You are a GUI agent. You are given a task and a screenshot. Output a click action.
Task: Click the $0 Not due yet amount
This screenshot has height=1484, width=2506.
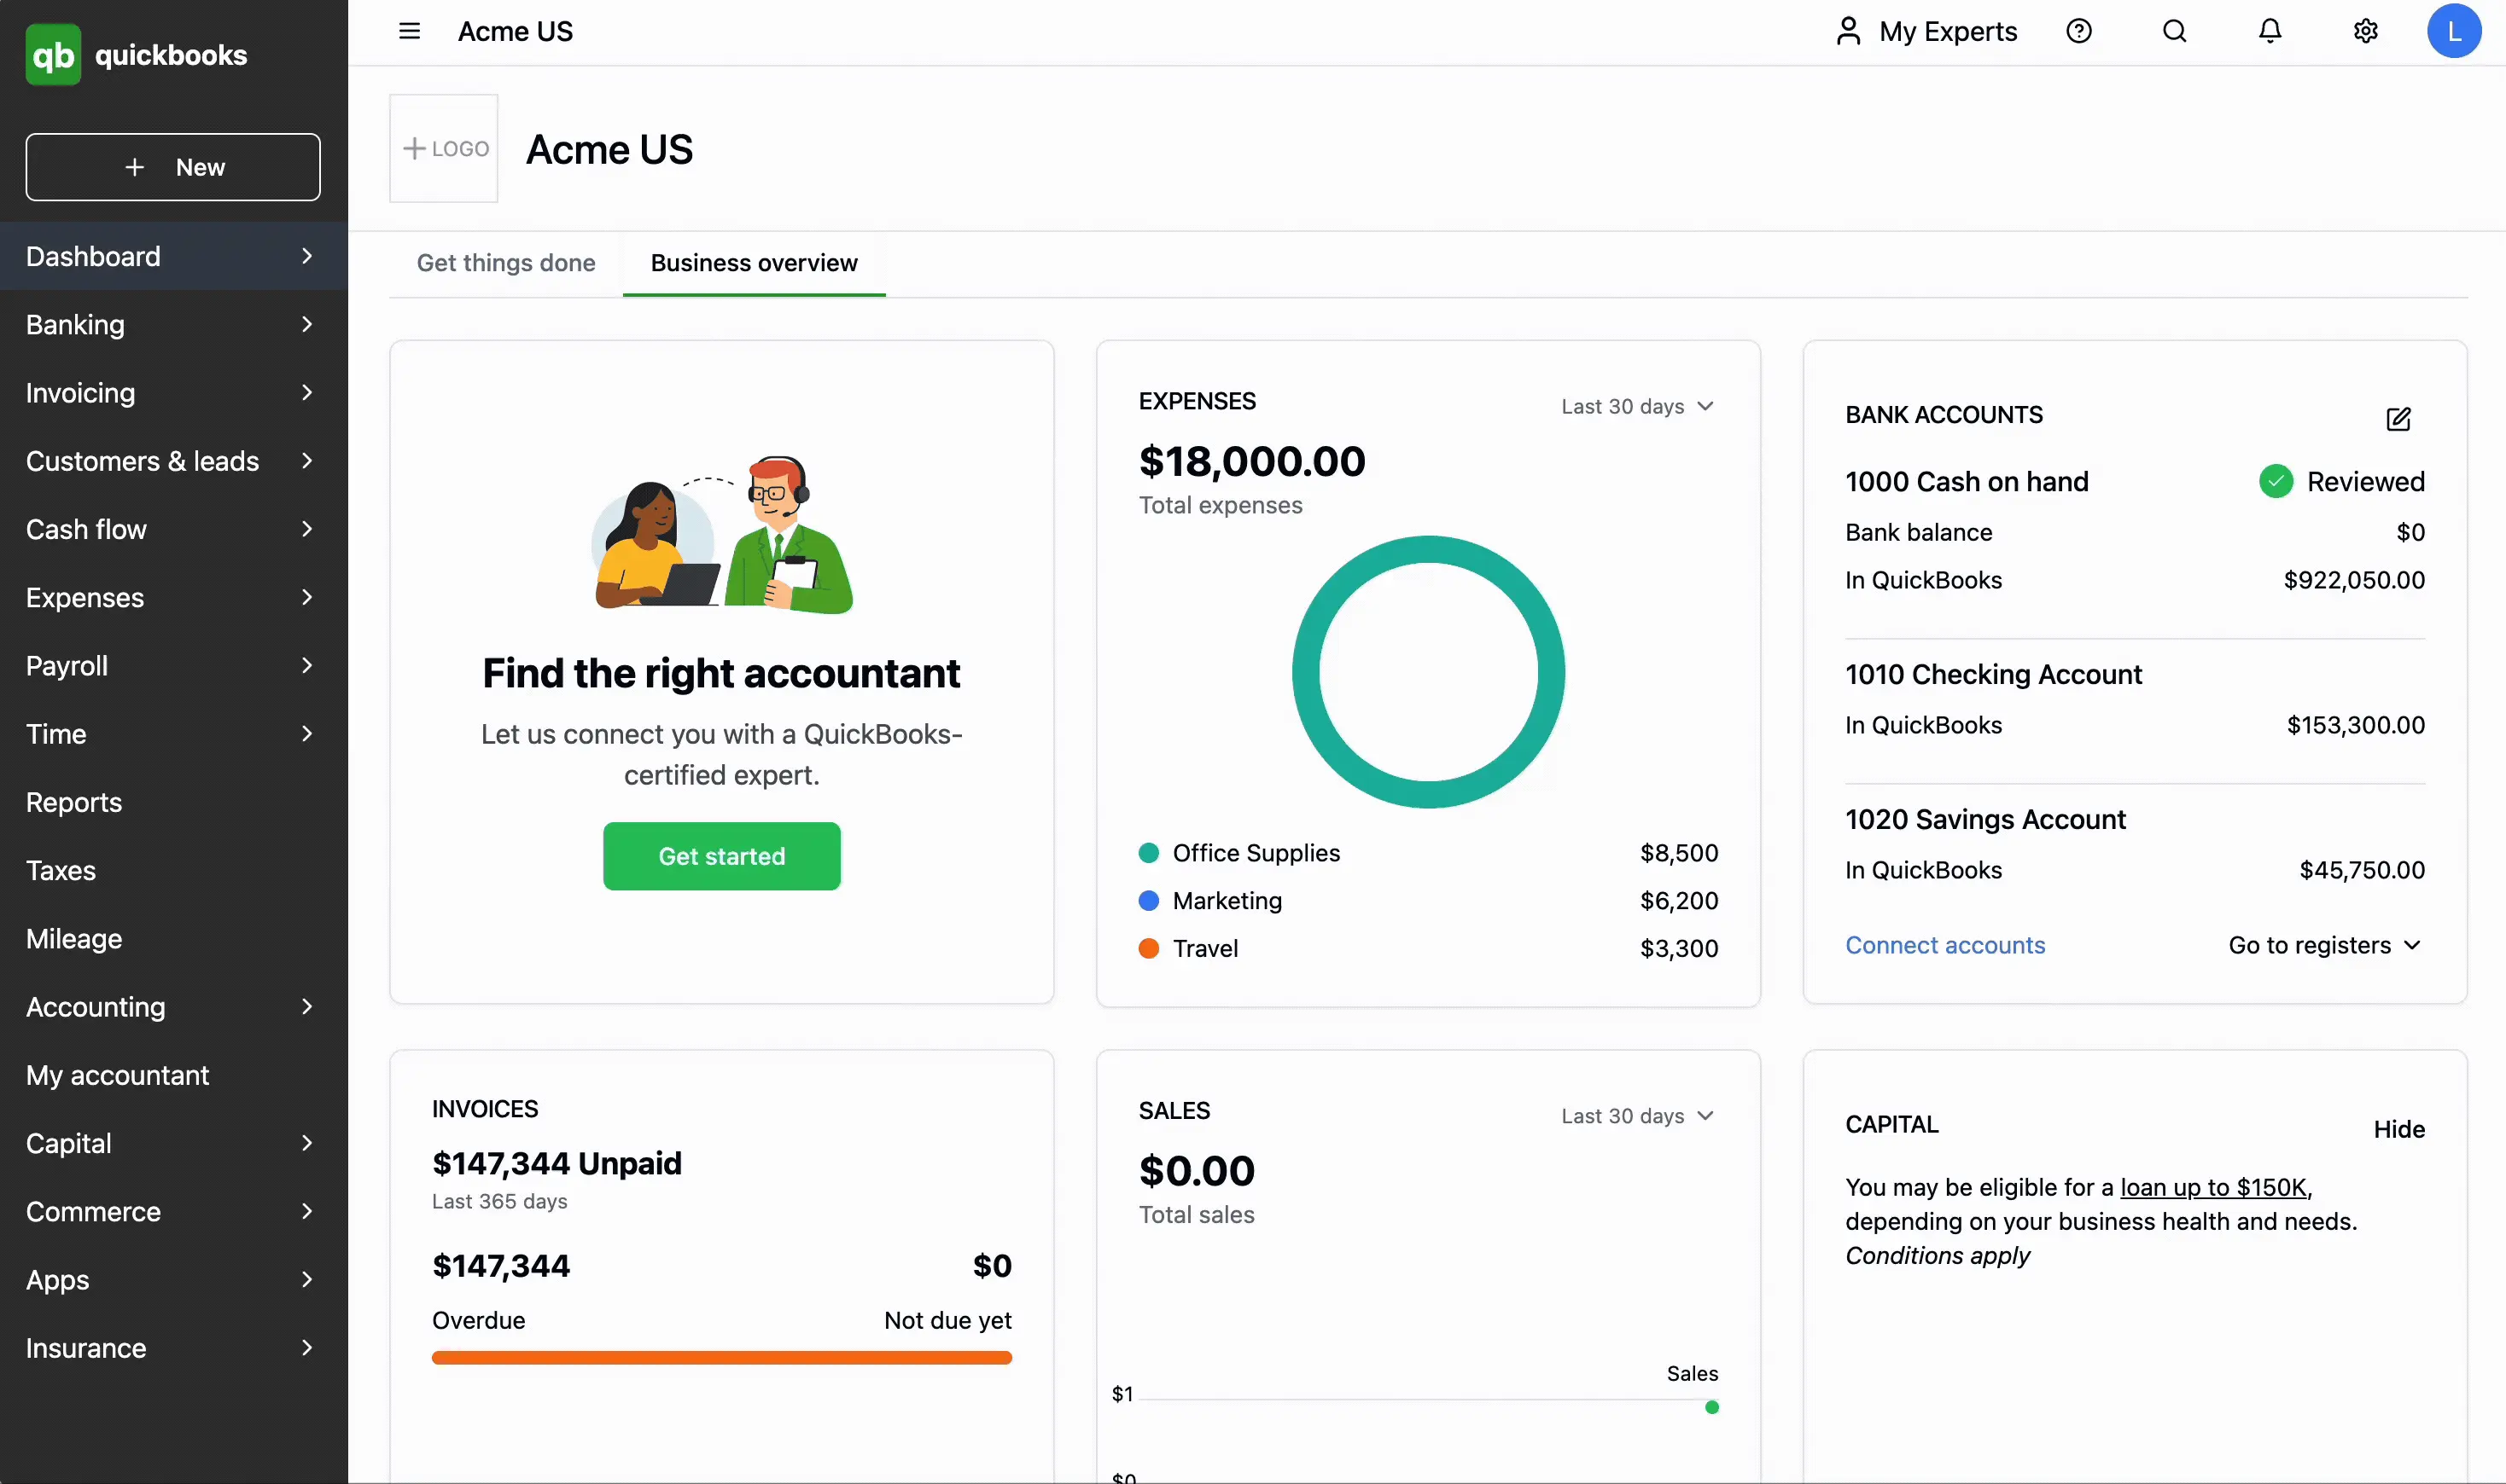point(992,1266)
